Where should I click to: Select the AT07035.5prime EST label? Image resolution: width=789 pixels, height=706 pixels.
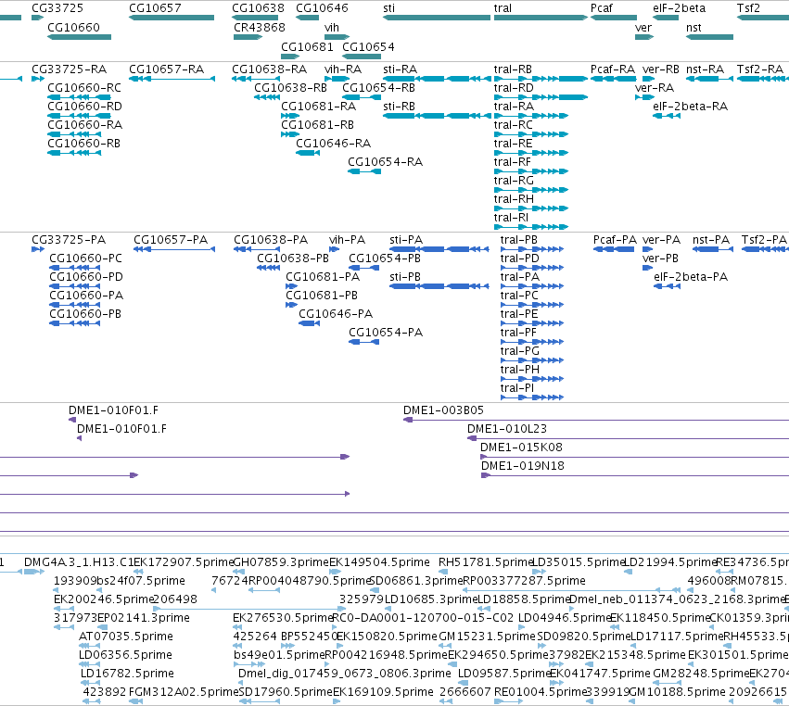tap(126, 637)
